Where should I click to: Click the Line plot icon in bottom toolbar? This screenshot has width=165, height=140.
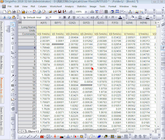(22, 136)
